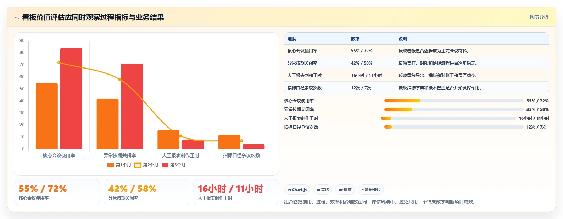Click the line point above 核心会议使用率
The width and height of the screenshot is (563, 219).
59,63
